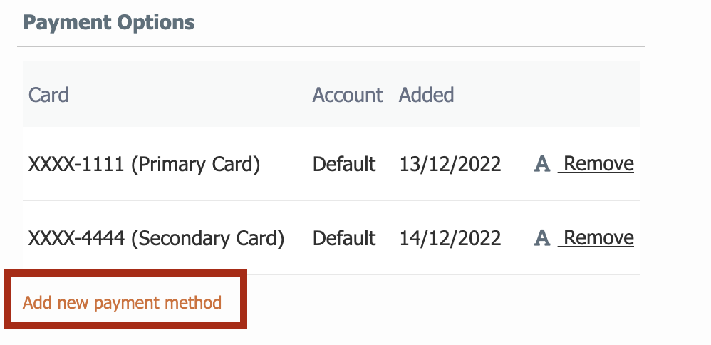This screenshot has height=345, width=711.
Task: Remove the XXXX-1111 Primary Card
Action: pyautogui.click(x=596, y=164)
